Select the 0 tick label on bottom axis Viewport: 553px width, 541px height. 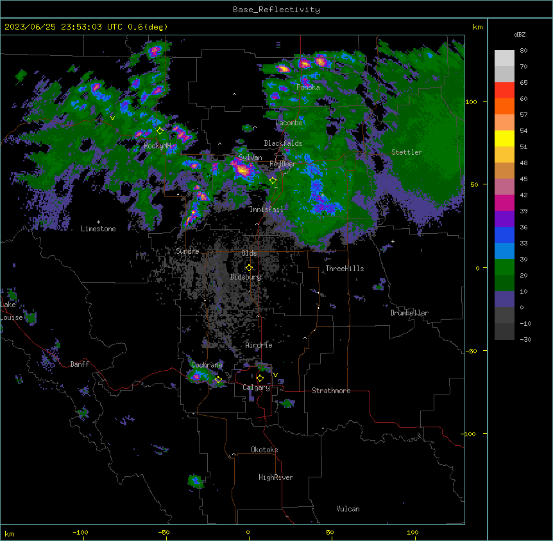pos(248,532)
